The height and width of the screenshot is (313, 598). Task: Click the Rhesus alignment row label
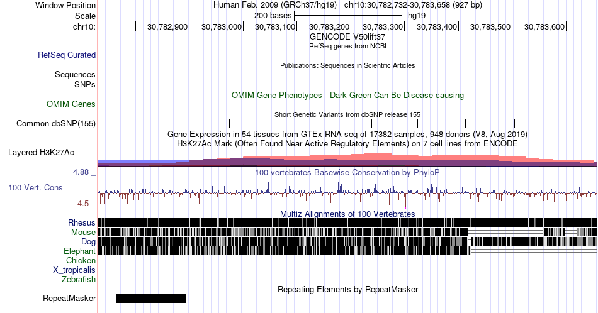tap(82, 222)
